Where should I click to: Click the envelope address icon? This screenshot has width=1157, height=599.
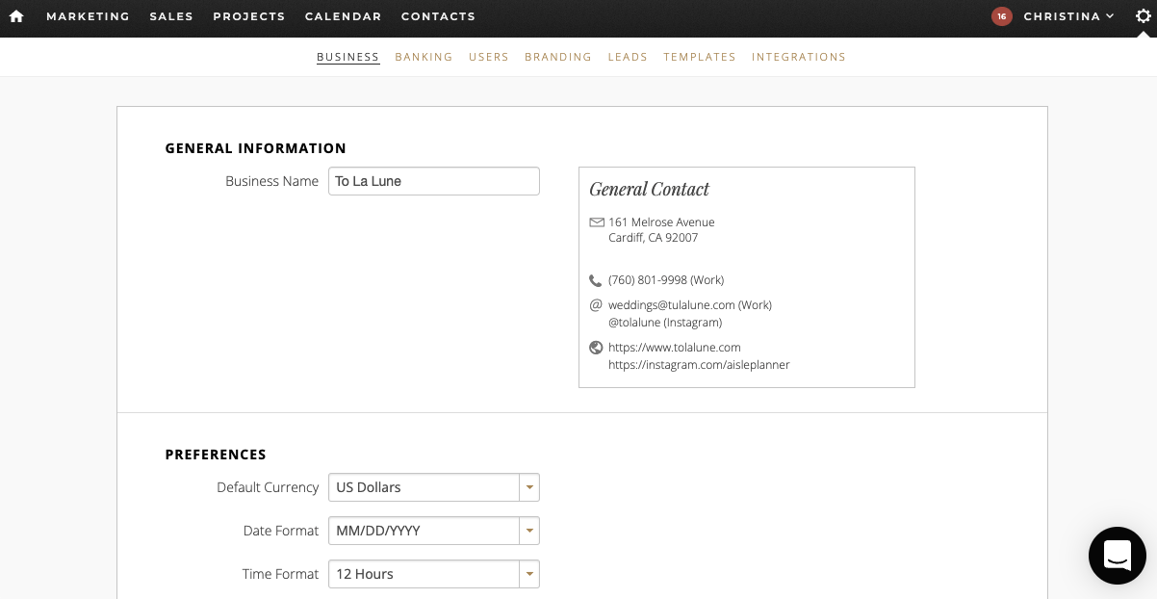coord(597,222)
